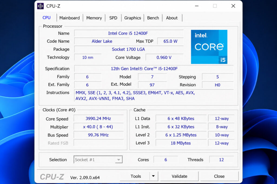Click the Multiplier value 'x 40.0 ( 8 - 44)'
Viewport: 277px width, 184px height.
tap(98, 127)
